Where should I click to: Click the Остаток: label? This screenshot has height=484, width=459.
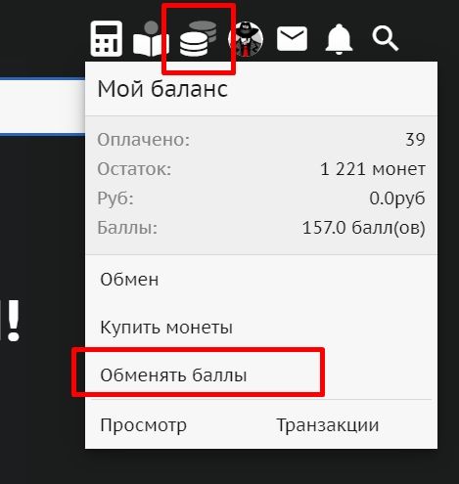pos(134,169)
